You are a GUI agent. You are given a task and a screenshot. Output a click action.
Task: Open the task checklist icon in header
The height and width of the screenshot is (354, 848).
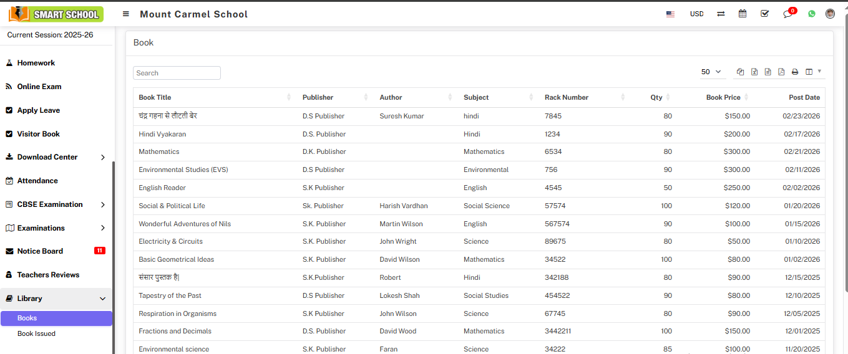765,14
